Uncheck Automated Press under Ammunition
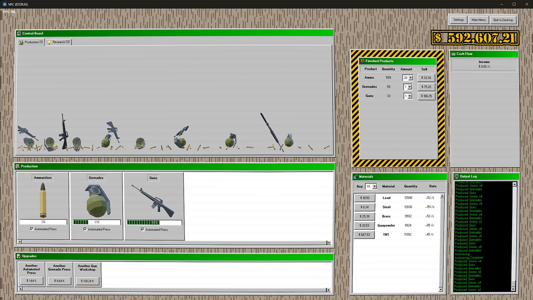533x300 pixels. click(x=32, y=229)
